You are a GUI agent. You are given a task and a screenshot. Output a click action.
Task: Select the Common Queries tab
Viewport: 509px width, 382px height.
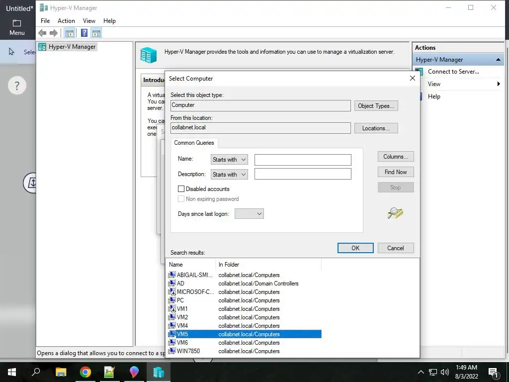tap(194, 143)
